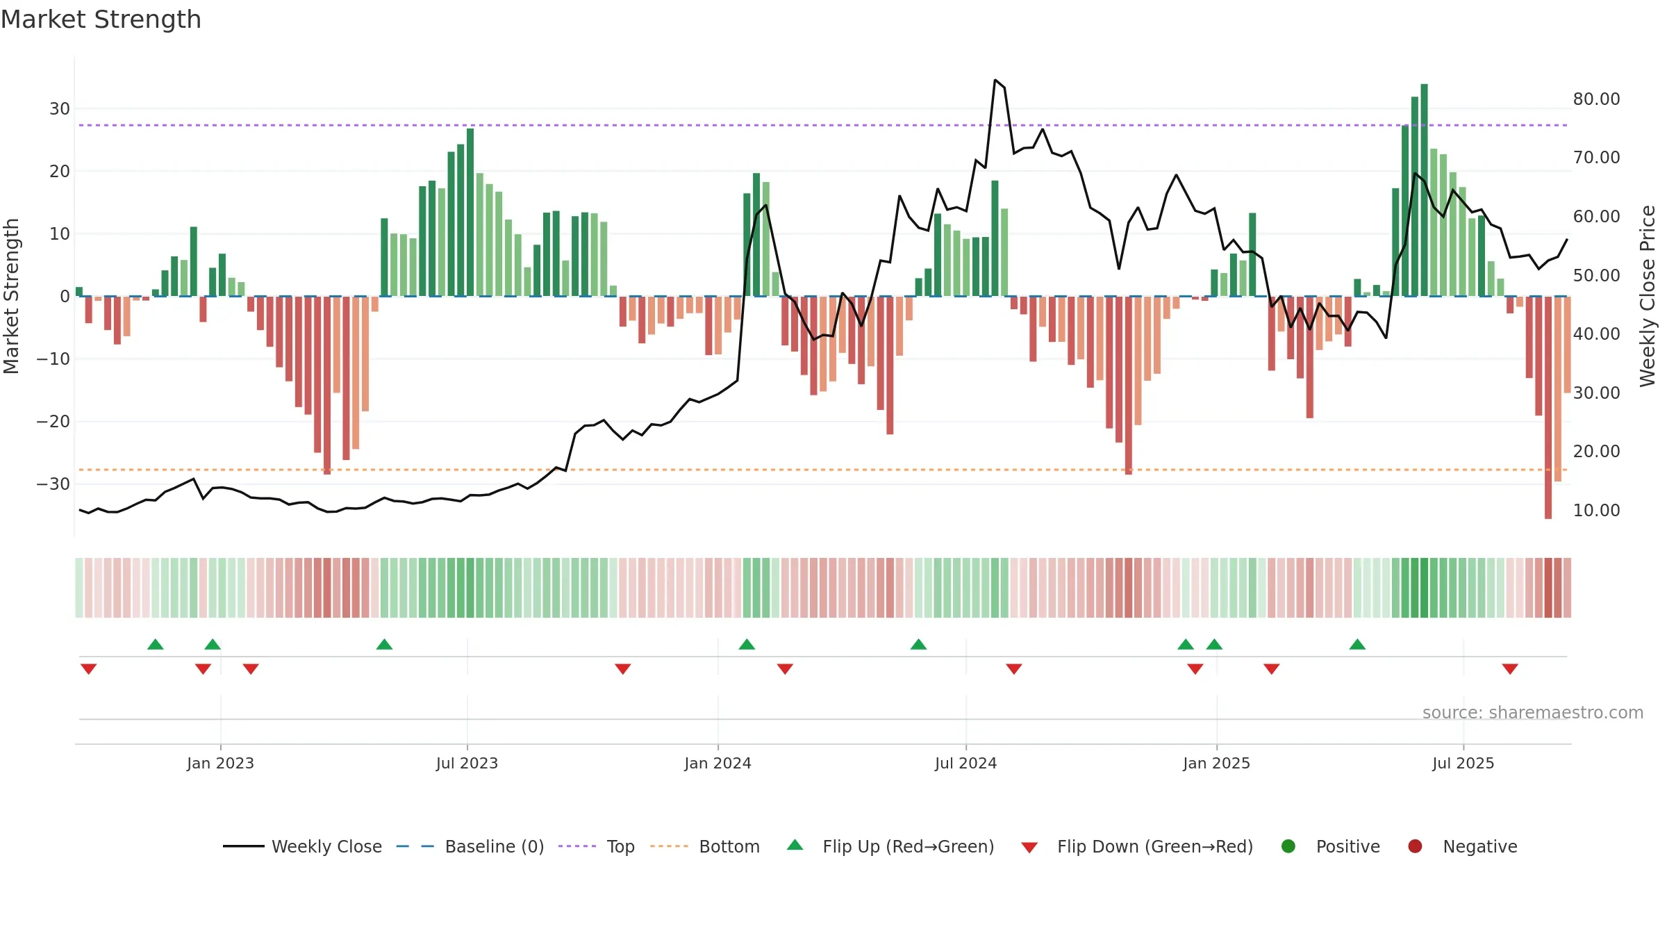Viewport: 1667px width, 938px height.
Task: Click the 60.00 price tick label
Action: [1596, 217]
